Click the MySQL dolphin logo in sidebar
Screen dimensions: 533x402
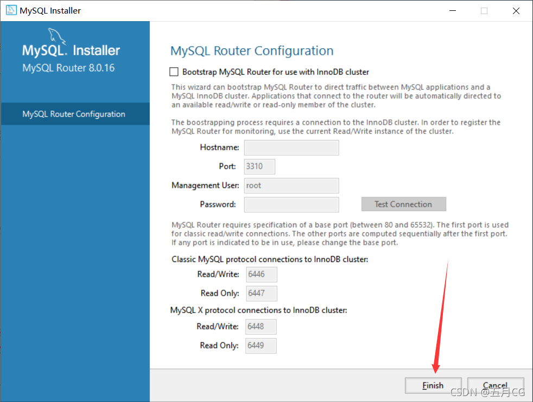pos(56,36)
